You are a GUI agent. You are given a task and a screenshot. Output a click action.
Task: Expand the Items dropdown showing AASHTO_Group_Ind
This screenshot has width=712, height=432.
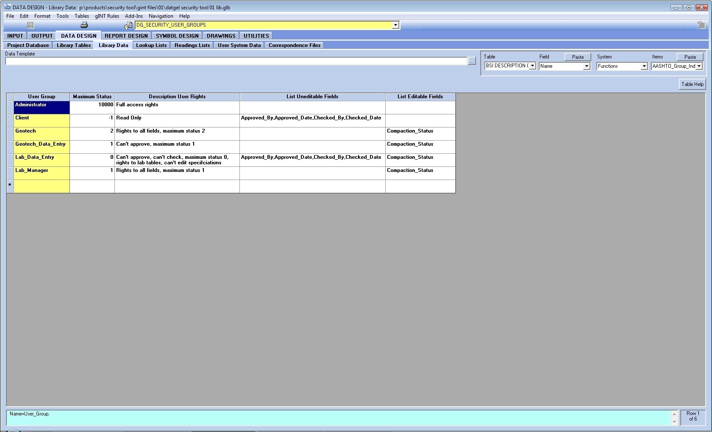(699, 66)
